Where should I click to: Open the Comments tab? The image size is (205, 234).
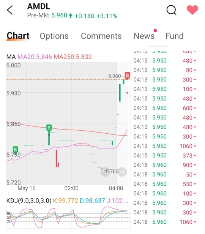click(x=101, y=36)
